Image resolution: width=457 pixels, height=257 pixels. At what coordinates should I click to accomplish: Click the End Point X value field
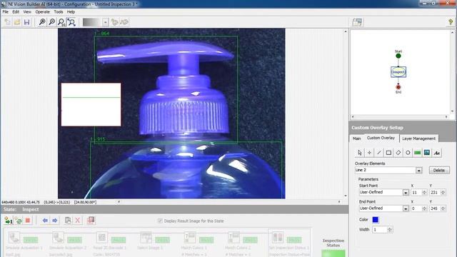(416, 208)
